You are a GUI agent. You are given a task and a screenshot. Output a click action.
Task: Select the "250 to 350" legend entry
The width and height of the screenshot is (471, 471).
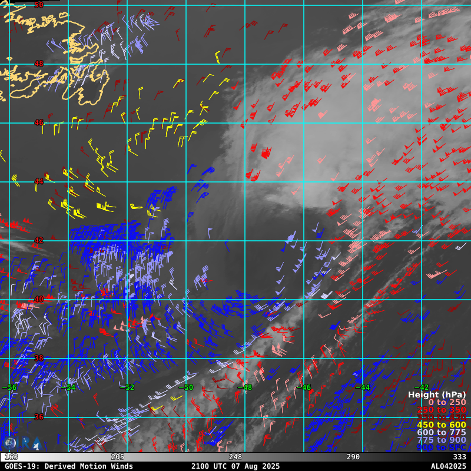click(x=442, y=410)
